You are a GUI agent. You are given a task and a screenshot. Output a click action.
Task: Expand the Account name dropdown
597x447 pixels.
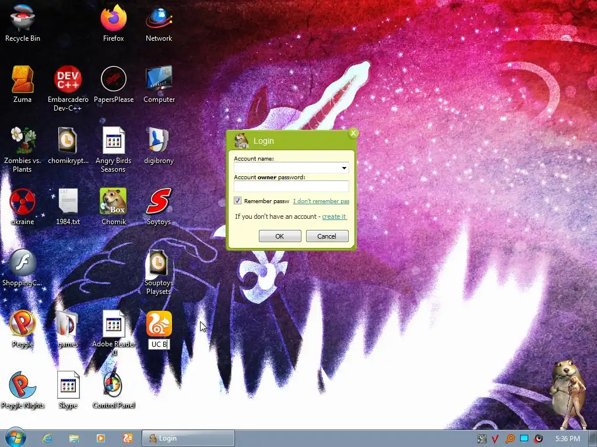(344, 168)
